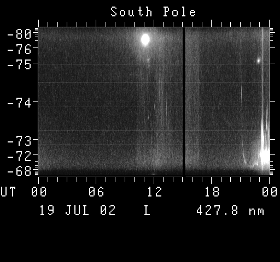Click the 427.8 nm wavelength label

click(230, 210)
